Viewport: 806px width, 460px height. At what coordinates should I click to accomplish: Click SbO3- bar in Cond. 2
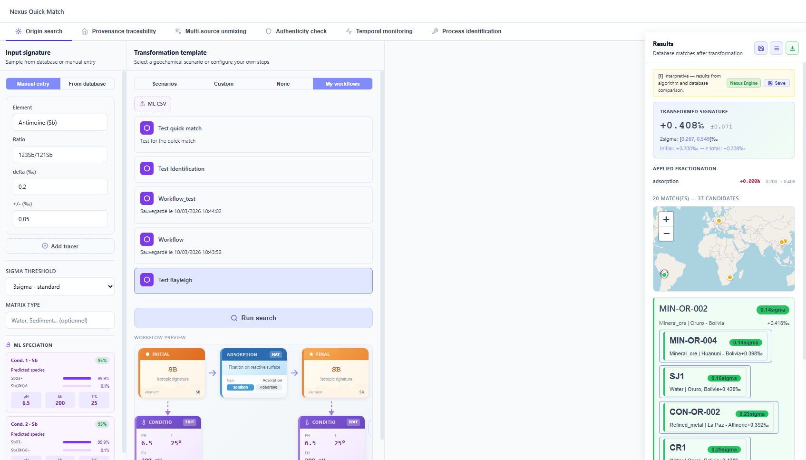pyautogui.click(x=77, y=442)
